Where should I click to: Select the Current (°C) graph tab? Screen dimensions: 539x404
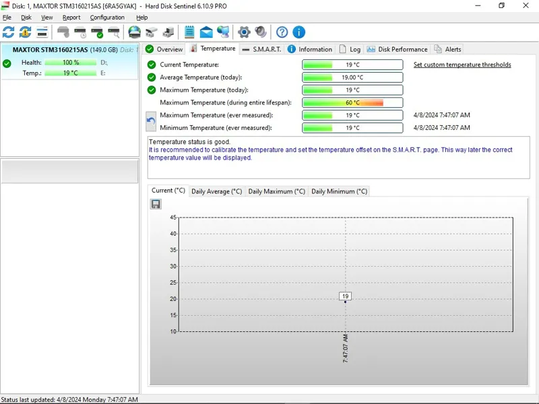pos(168,191)
